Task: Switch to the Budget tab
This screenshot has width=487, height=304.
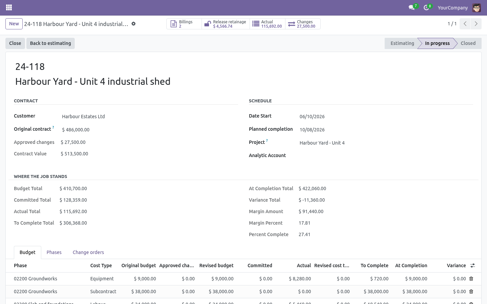Action: pyautogui.click(x=27, y=252)
